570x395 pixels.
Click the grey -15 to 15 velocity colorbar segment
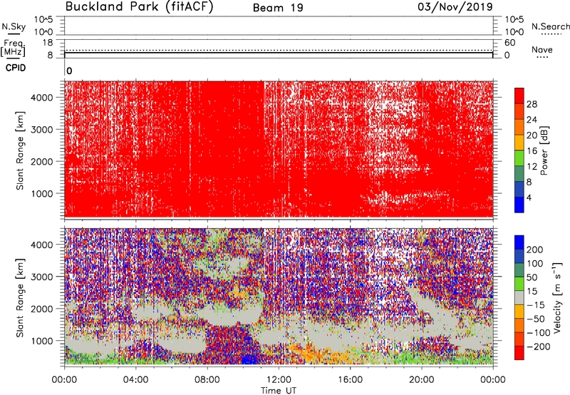[x=519, y=297]
